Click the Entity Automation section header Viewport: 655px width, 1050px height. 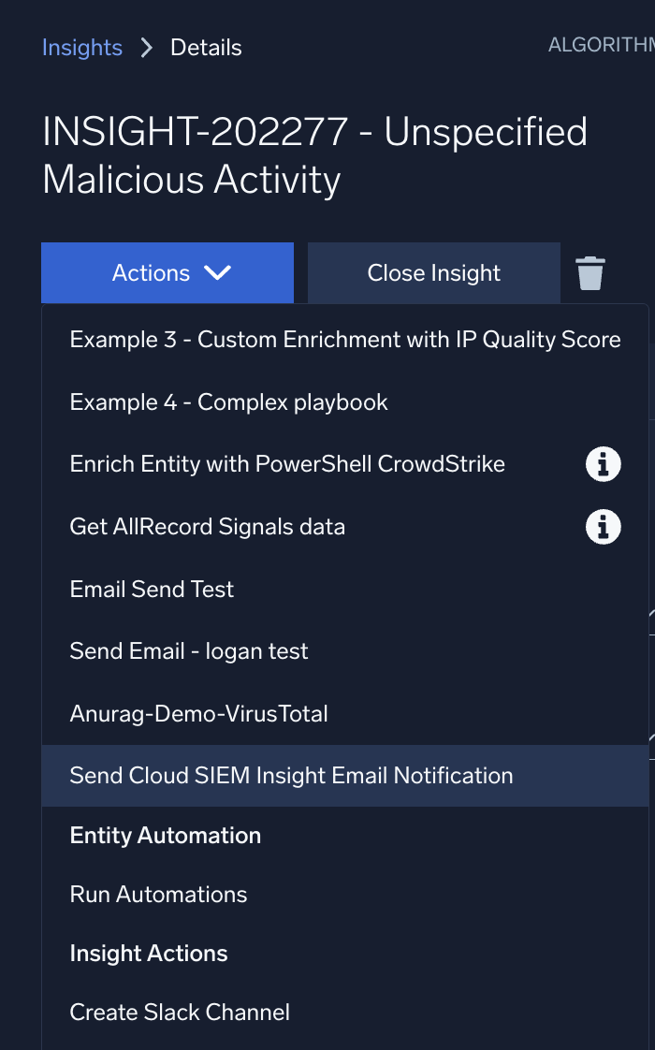(166, 835)
